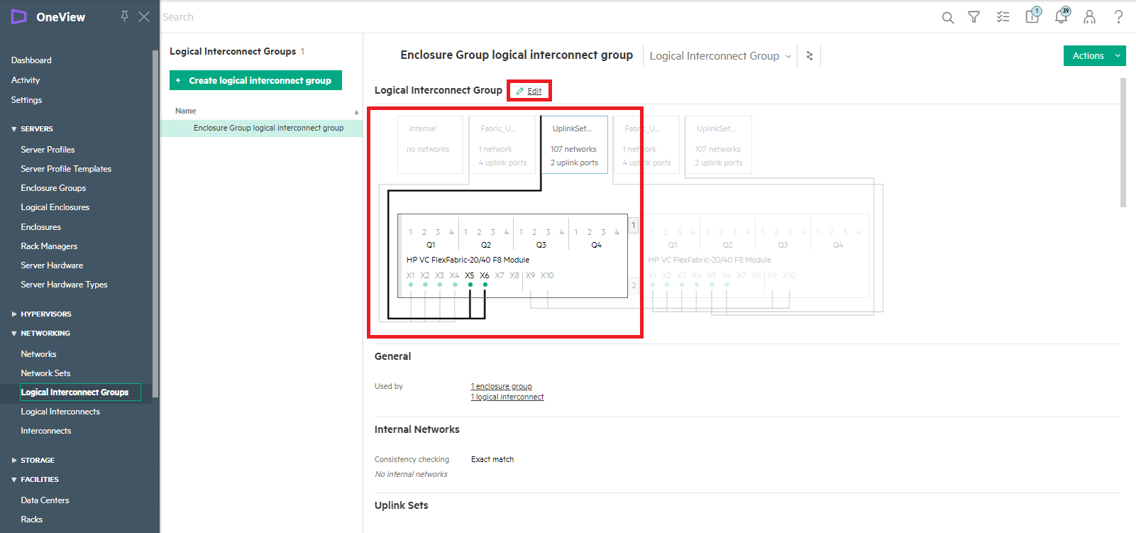Open Server Profiles
The width and height of the screenshot is (1136, 533).
click(x=48, y=150)
